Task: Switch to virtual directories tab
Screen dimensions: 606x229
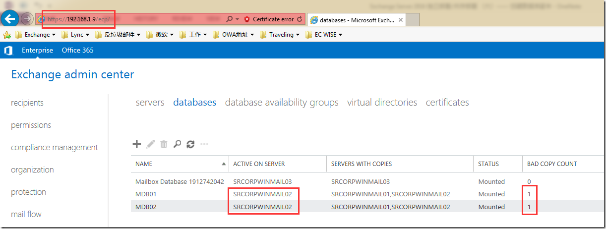Action: tap(382, 103)
